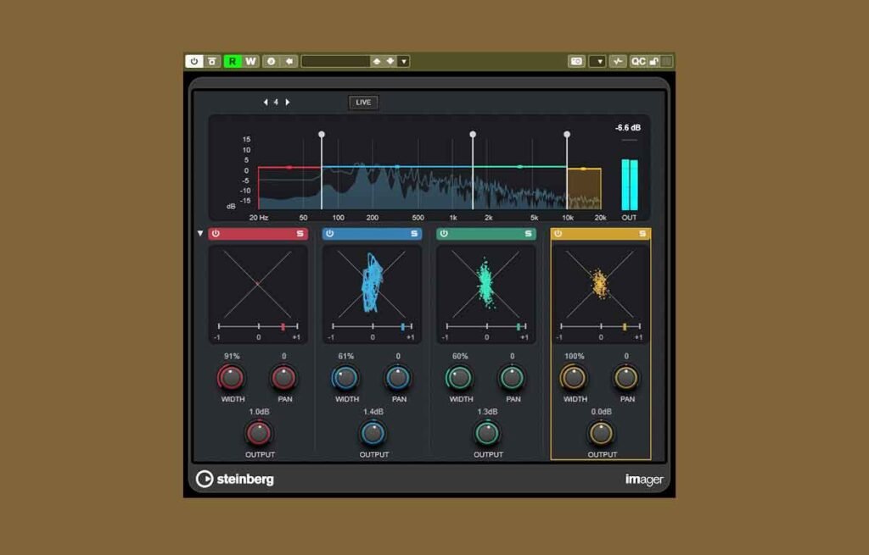Click the copy settings arrow icon

pyautogui.click(x=289, y=61)
